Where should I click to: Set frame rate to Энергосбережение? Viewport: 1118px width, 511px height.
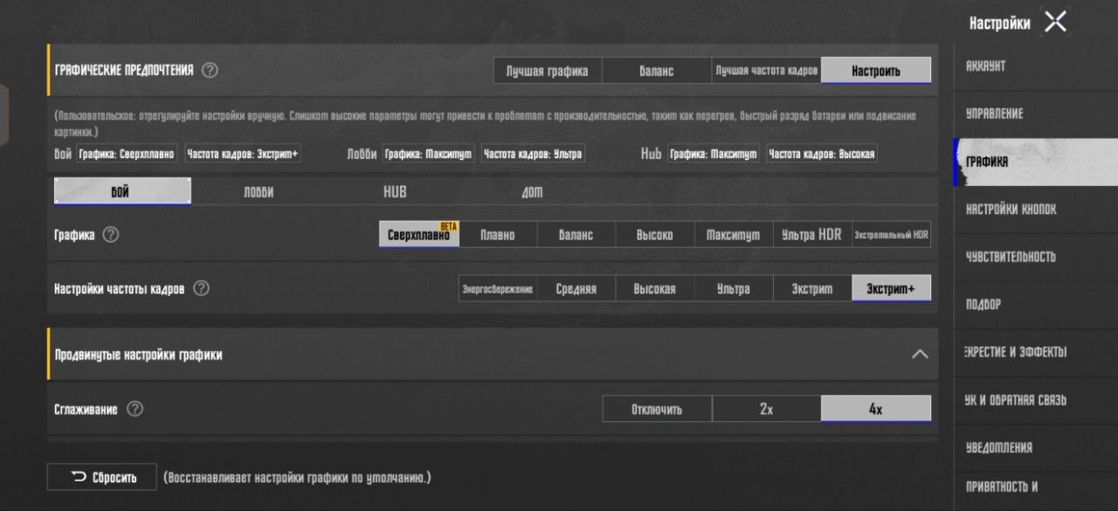(497, 288)
